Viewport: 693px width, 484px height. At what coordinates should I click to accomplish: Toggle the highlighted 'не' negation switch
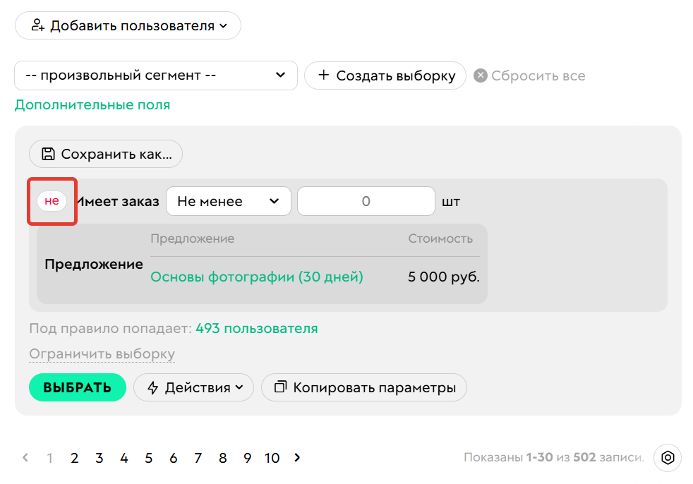50,200
